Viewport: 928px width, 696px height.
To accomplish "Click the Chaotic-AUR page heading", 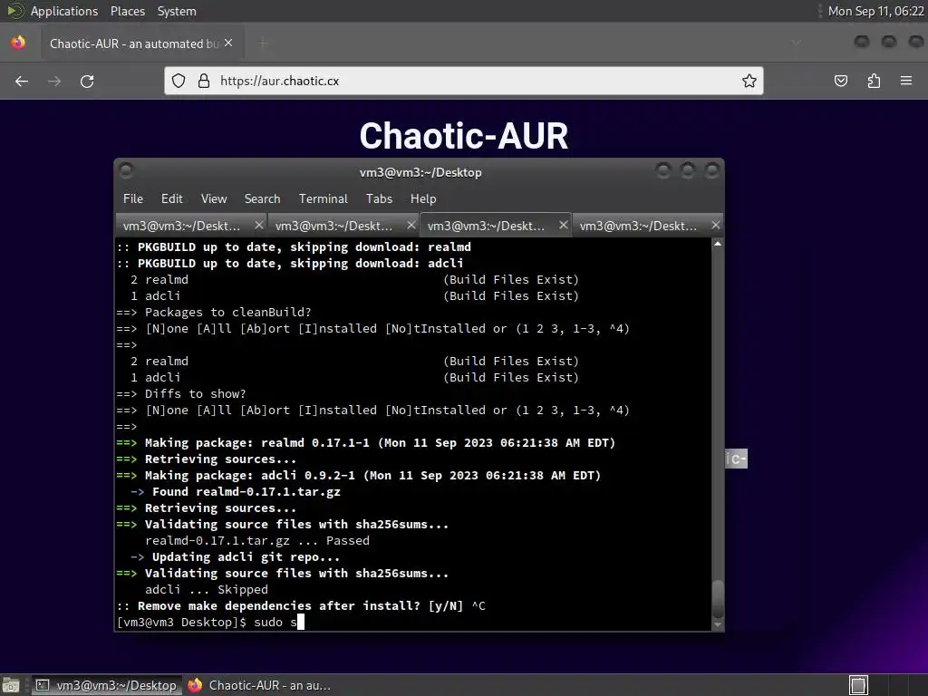I will (x=464, y=136).
